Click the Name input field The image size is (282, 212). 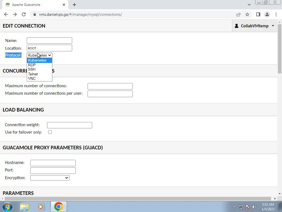pyautogui.click(x=49, y=40)
